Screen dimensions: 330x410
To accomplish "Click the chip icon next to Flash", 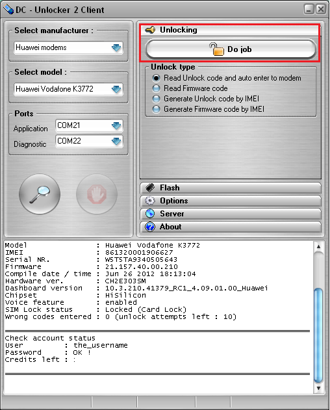I will point(150,188).
